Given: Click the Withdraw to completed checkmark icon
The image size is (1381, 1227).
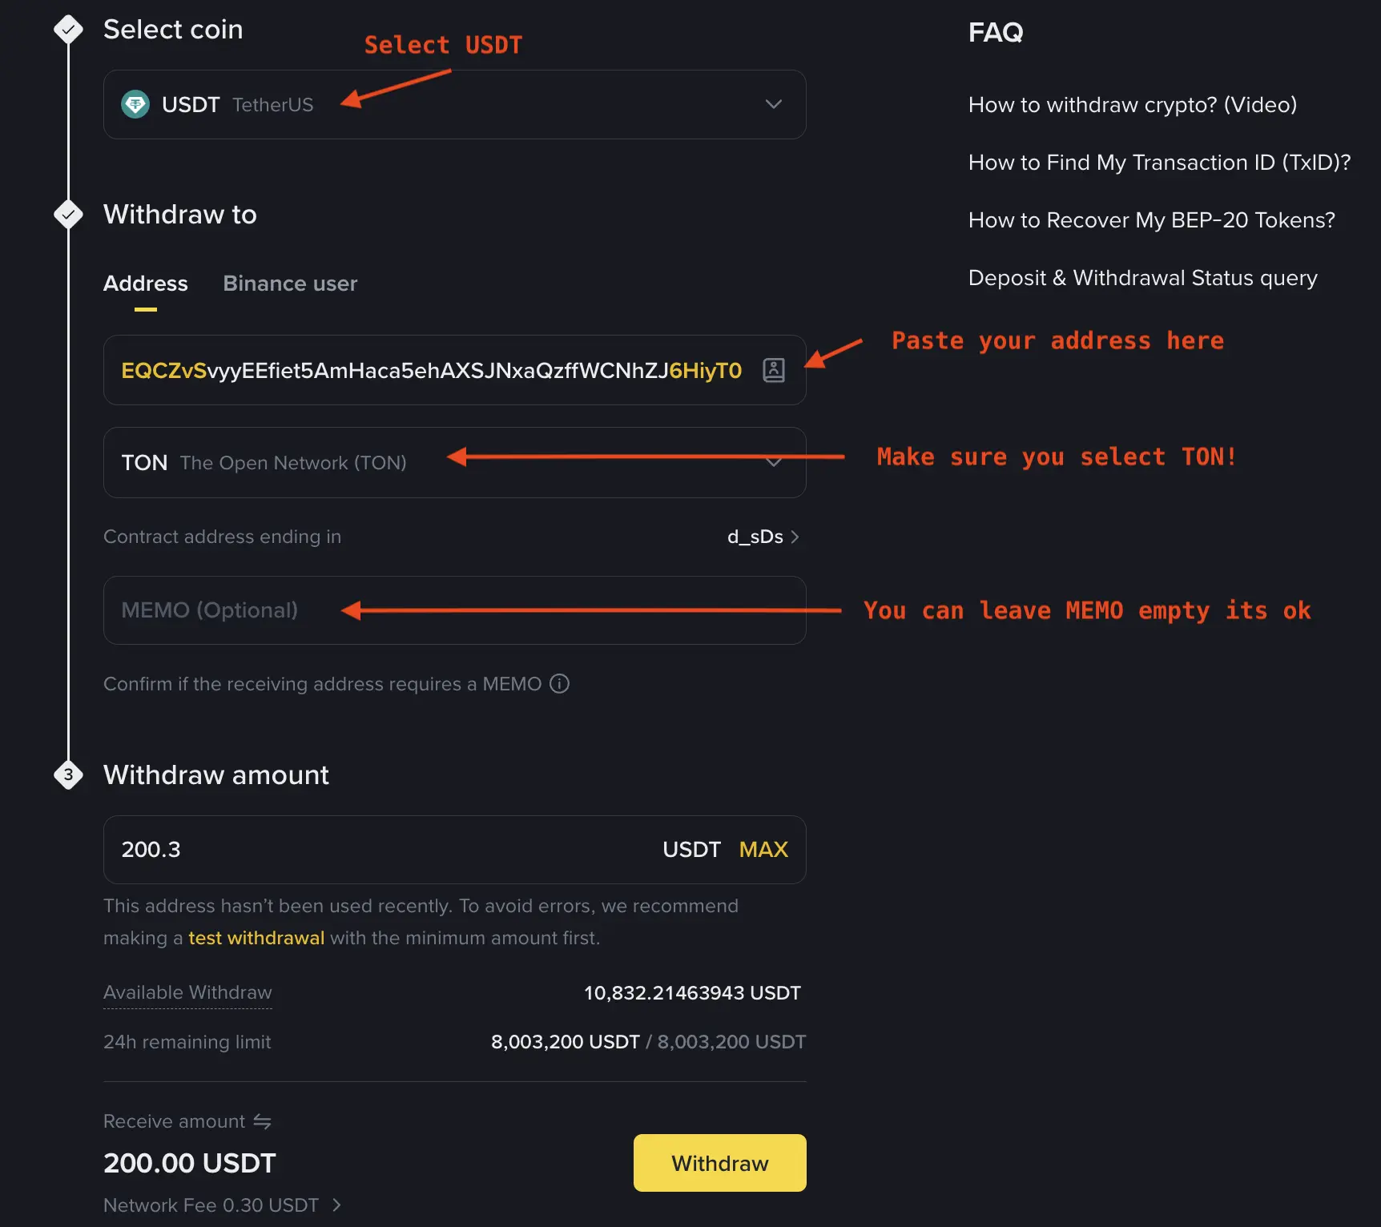Looking at the screenshot, I should [68, 214].
